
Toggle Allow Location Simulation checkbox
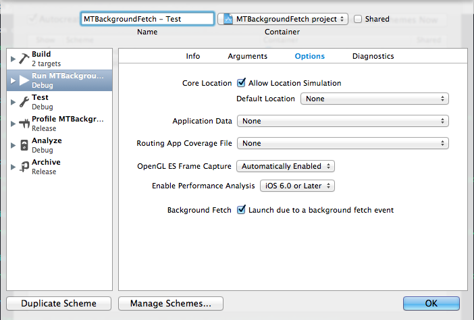coord(241,82)
